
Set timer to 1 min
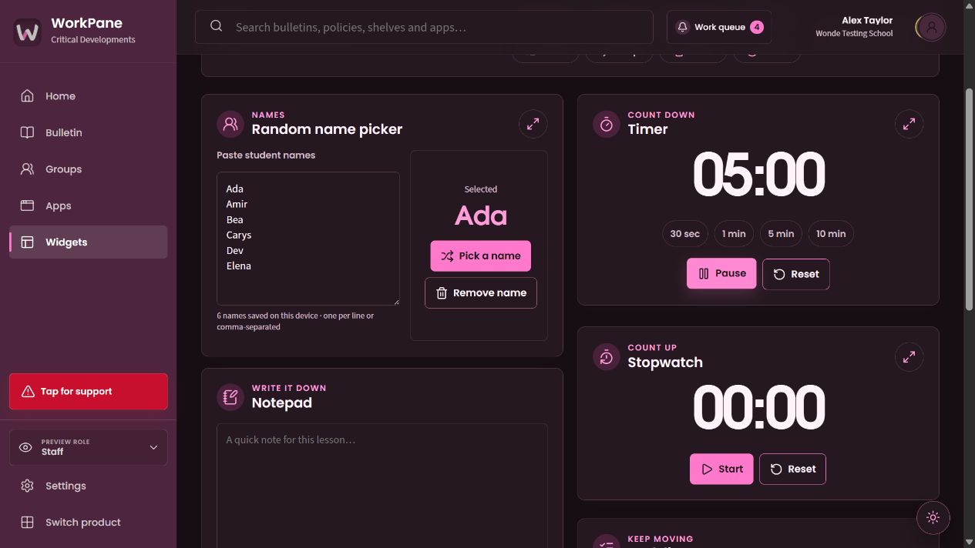pos(734,234)
